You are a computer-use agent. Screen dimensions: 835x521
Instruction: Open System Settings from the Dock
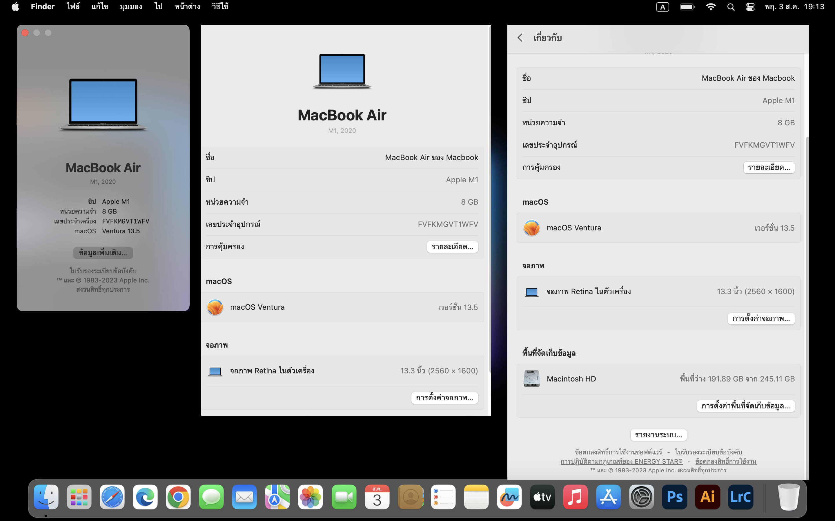tap(641, 497)
